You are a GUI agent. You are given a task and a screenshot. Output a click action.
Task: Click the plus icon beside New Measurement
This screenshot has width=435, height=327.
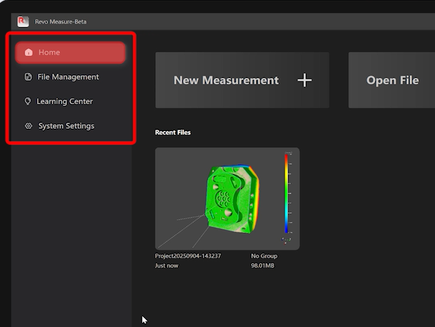(304, 80)
